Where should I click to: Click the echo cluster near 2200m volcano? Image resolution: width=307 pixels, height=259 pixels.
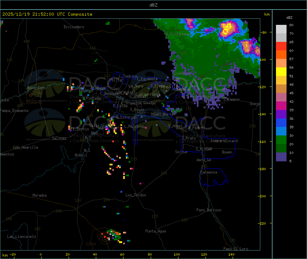click(113, 235)
